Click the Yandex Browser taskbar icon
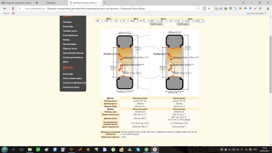Viewport: 272px width, 153px height. (x=155, y=149)
